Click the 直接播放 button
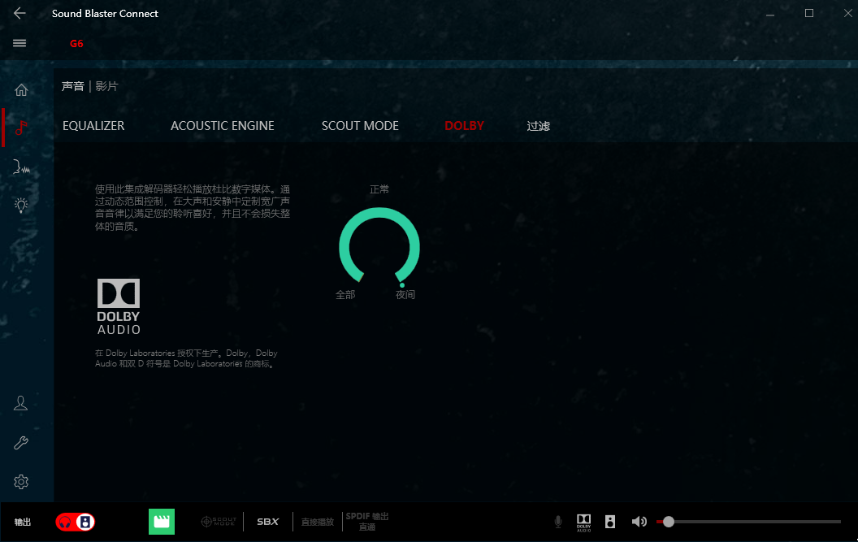 (x=318, y=522)
